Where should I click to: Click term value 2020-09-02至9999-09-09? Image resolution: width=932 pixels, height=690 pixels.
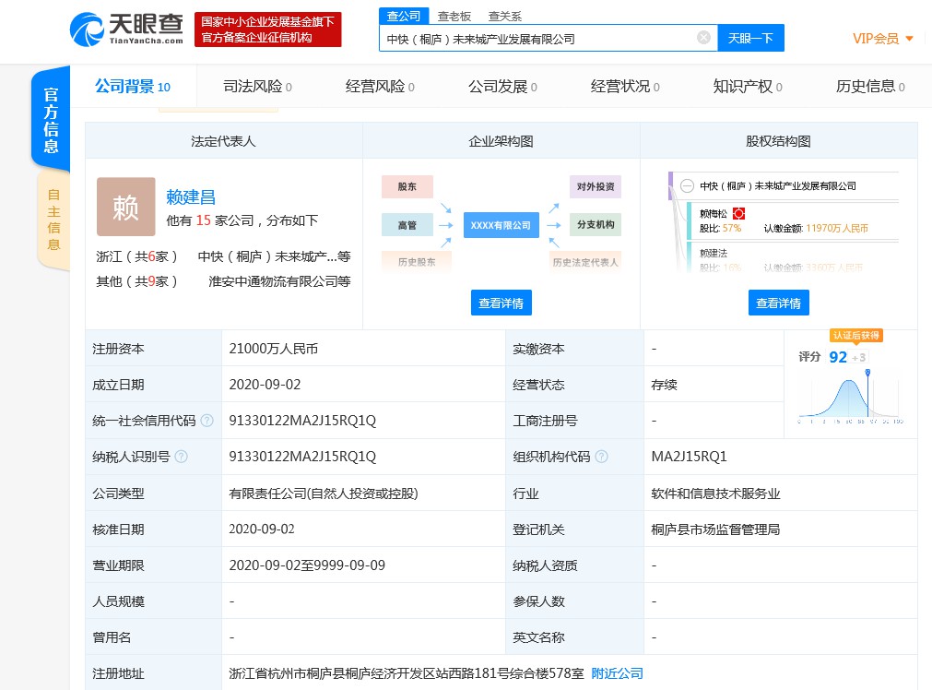click(307, 565)
